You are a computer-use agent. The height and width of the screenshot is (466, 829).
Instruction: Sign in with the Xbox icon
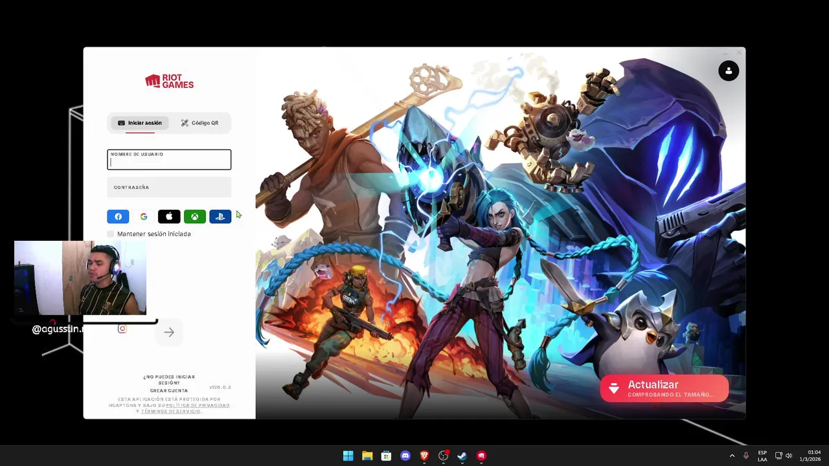[x=194, y=217]
